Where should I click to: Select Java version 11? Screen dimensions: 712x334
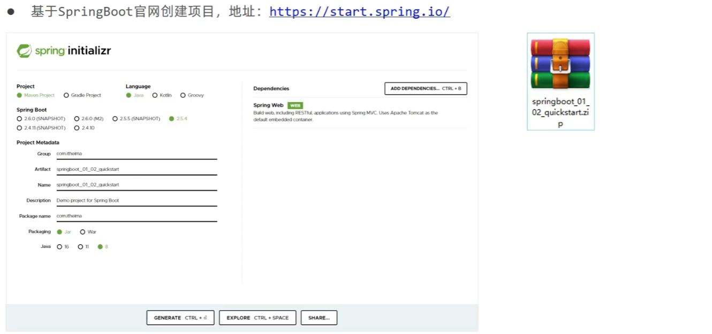[80, 247]
